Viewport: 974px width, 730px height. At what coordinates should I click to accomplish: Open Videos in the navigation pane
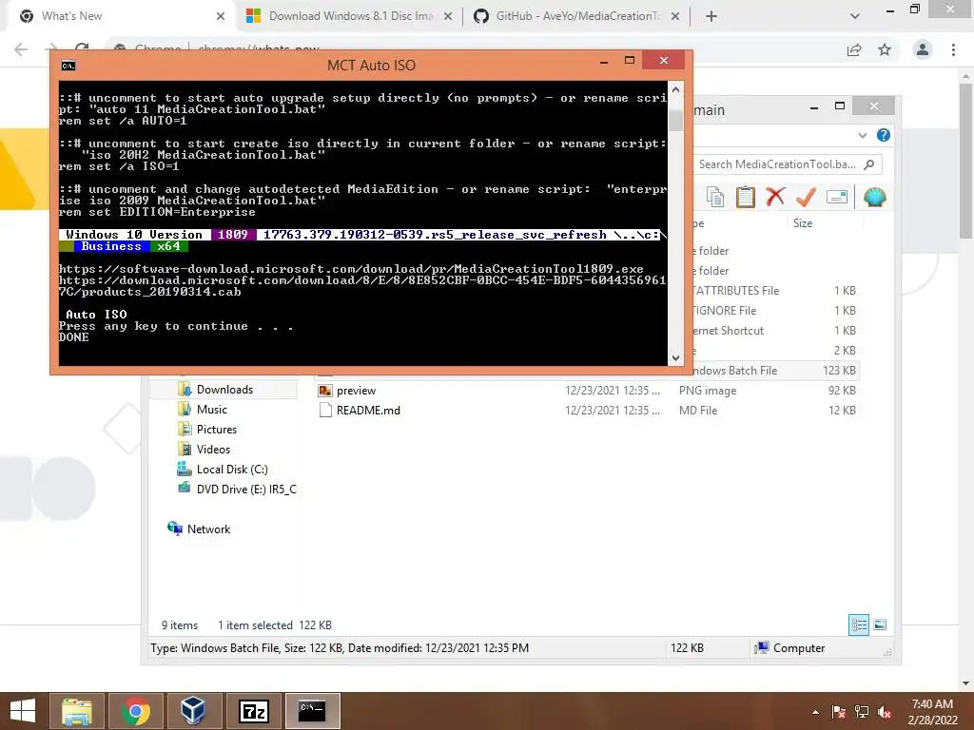[213, 449]
